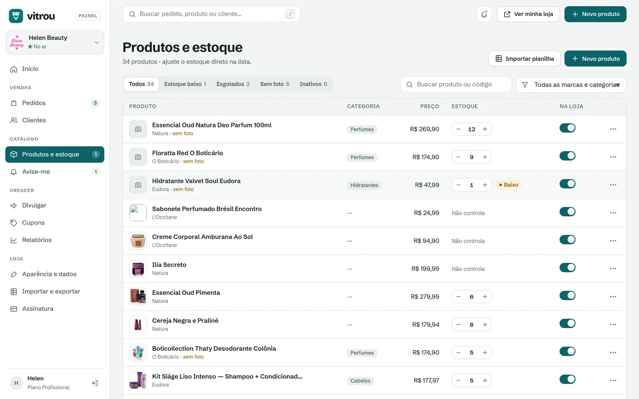Decrease stock for Floratta Red O Boticário

click(x=458, y=157)
